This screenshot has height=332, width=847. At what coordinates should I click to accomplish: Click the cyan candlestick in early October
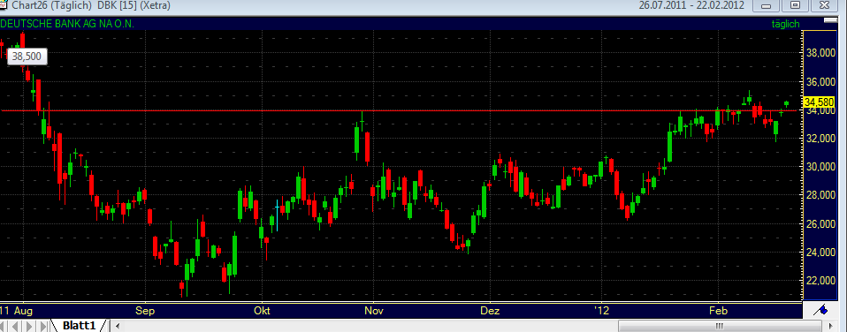point(278,215)
